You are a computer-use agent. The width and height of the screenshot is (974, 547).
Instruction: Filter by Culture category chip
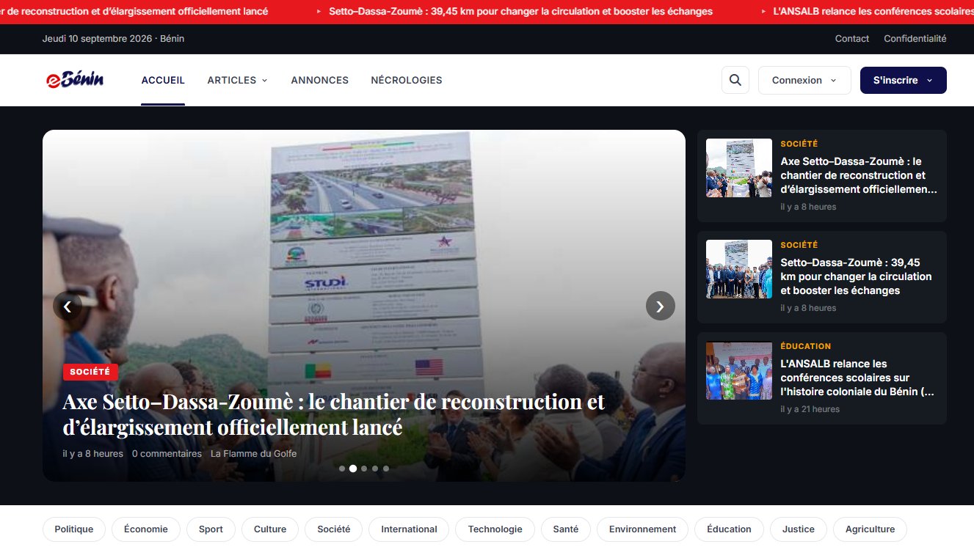click(270, 529)
